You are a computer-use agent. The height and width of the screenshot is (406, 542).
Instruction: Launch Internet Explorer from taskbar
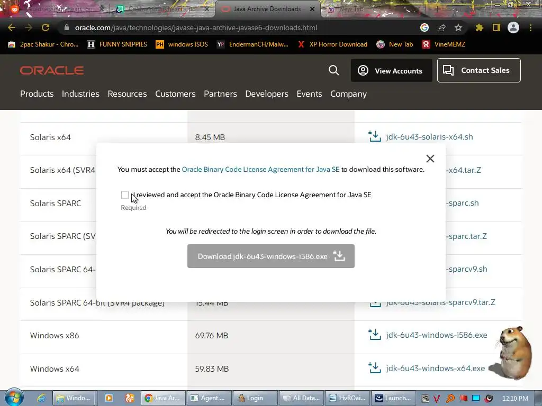point(41,398)
